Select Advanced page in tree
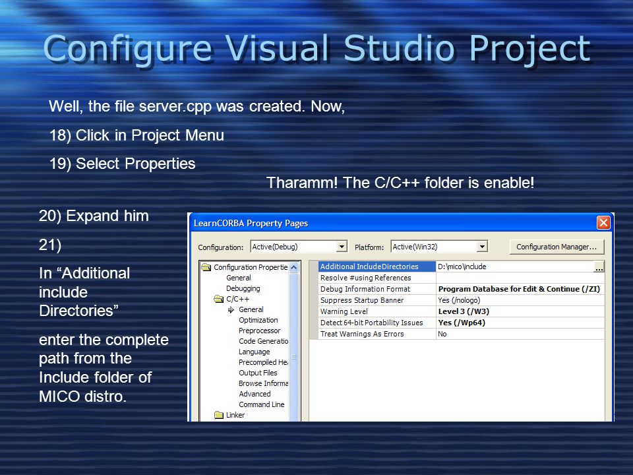The image size is (633, 475). click(255, 394)
